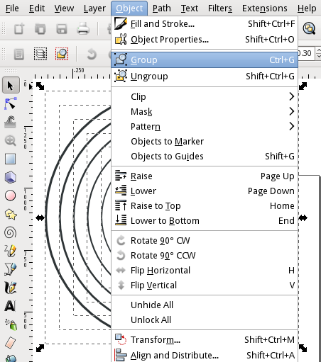Click the zoom magnifier icon in top toolbar

[309, 29]
